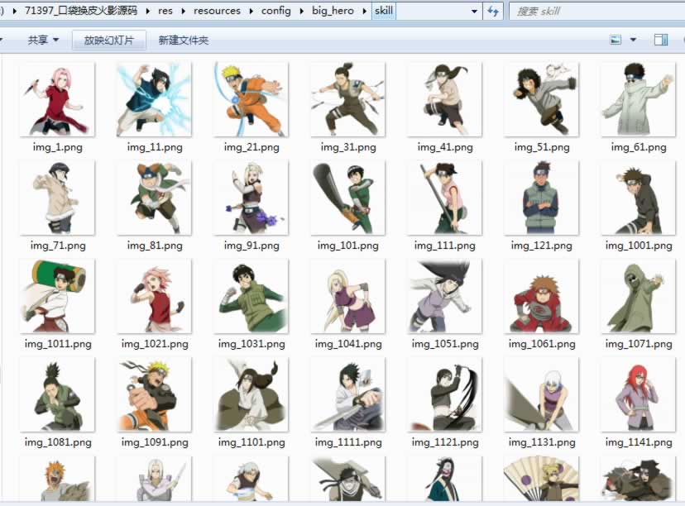Select the img_21.png file thumbnail
The height and width of the screenshot is (506, 685).
251,99
